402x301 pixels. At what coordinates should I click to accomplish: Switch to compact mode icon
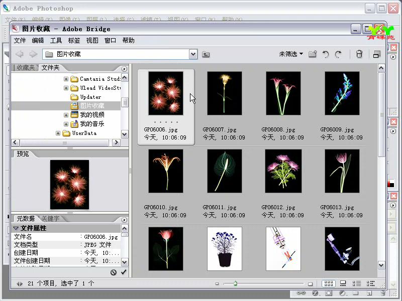pos(376,54)
